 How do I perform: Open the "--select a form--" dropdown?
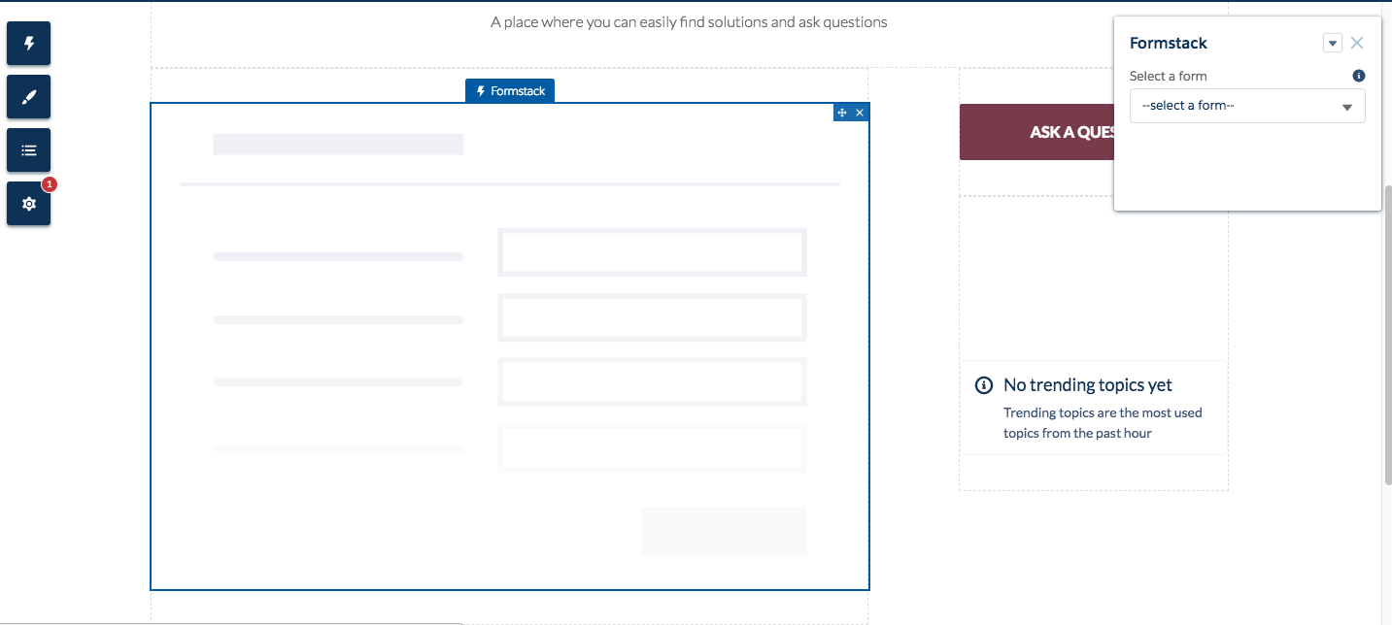pyautogui.click(x=1247, y=106)
